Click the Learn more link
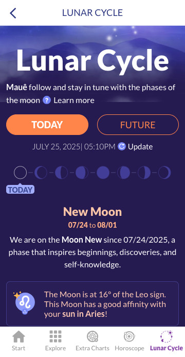The image size is (185, 357). click(x=74, y=100)
